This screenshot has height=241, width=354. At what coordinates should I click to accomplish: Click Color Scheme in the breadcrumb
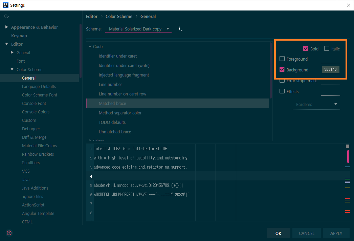click(x=119, y=17)
